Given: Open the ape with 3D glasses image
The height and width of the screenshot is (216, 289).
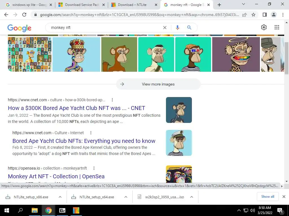Looking at the screenshot, I should pyautogui.click(x=193, y=54).
